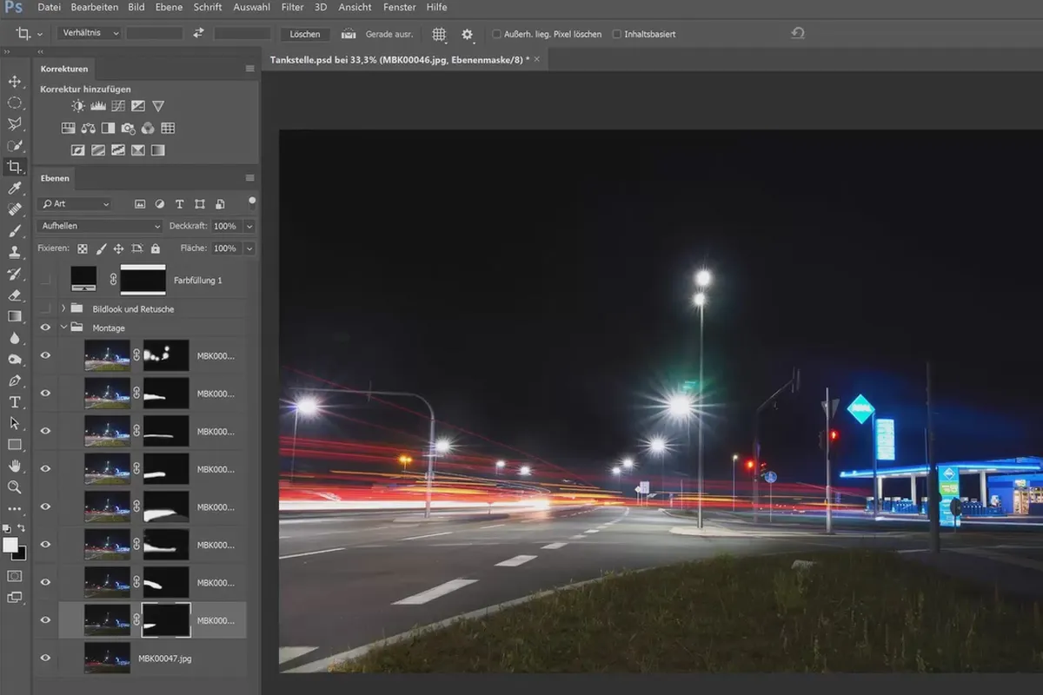The height and width of the screenshot is (695, 1043).
Task: Open the Fenster menu
Action: click(x=399, y=8)
